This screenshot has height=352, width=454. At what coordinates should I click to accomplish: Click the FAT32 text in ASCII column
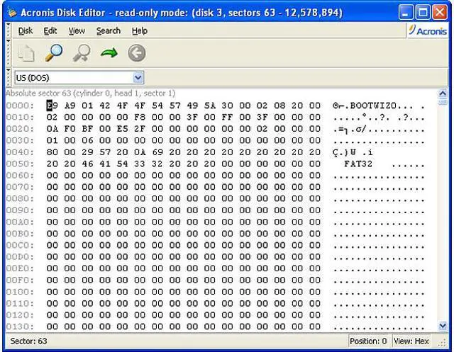[x=358, y=161]
